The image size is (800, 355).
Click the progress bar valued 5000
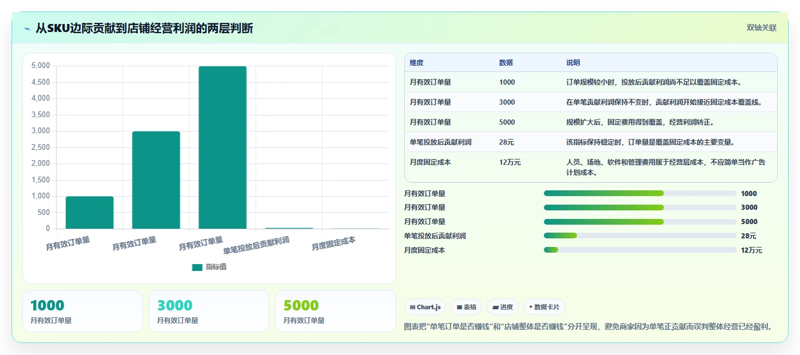pyautogui.click(x=640, y=222)
